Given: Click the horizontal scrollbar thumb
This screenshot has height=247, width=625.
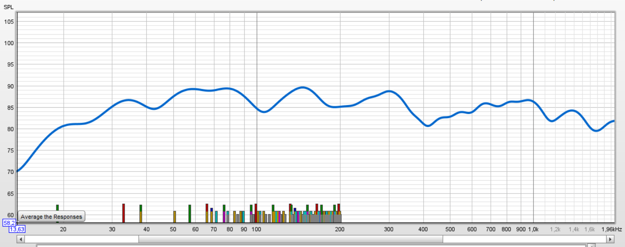Looking at the screenshot, I should (291, 239).
